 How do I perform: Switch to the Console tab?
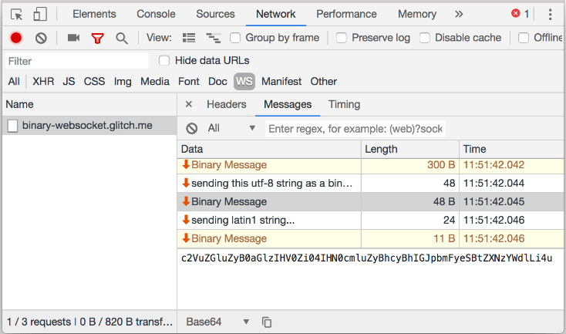156,14
